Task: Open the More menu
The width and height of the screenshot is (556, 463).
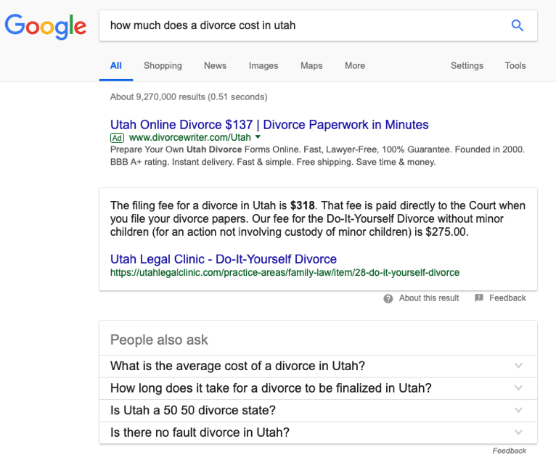Action: tap(355, 65)
